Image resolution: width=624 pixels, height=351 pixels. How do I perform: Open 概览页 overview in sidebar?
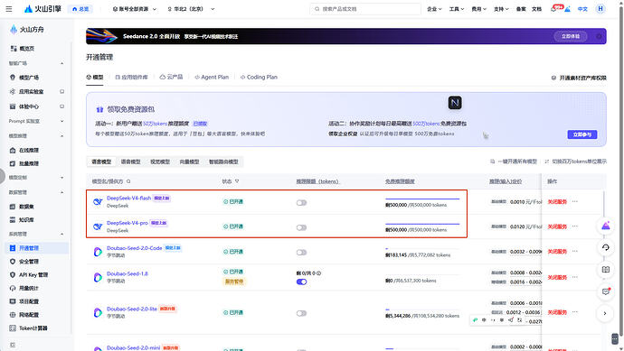(23, 49)
